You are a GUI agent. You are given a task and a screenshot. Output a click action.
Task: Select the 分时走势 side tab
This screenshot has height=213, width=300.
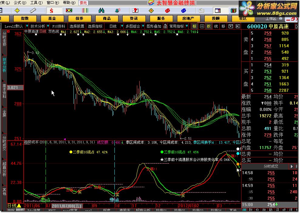coord(4,39)
